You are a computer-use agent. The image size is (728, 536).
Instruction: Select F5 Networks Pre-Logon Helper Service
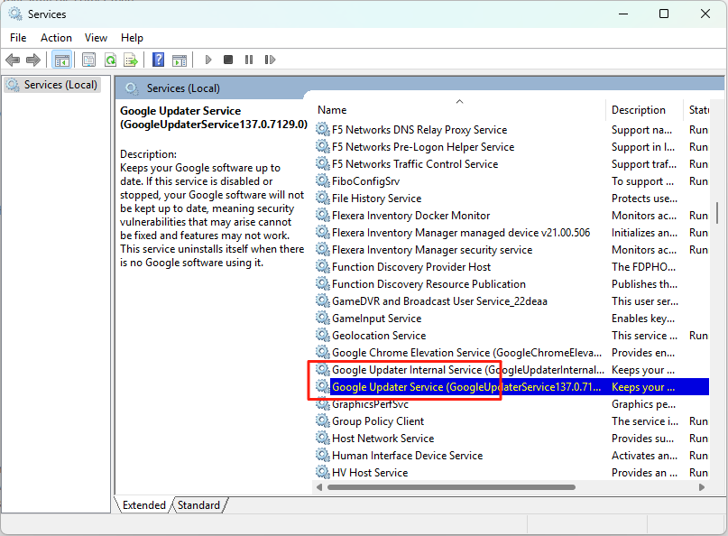pos(423,147)
